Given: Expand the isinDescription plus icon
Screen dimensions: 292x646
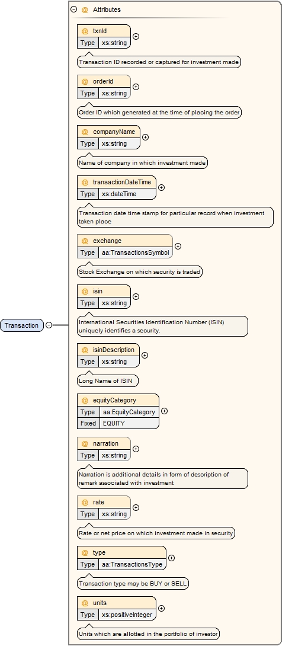Looking at the screenshot, I should (145, 355).
